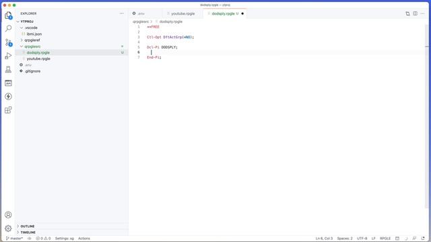Click the Actions status bar item
This screenshot has height=242, width=431.
point(84,239)
